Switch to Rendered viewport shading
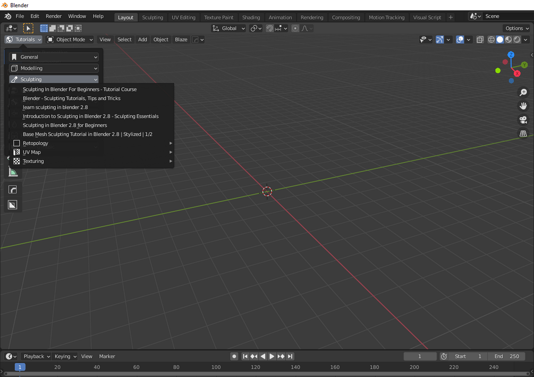The height and width of the screenshot is (377, 534). [x=517, y=39]
